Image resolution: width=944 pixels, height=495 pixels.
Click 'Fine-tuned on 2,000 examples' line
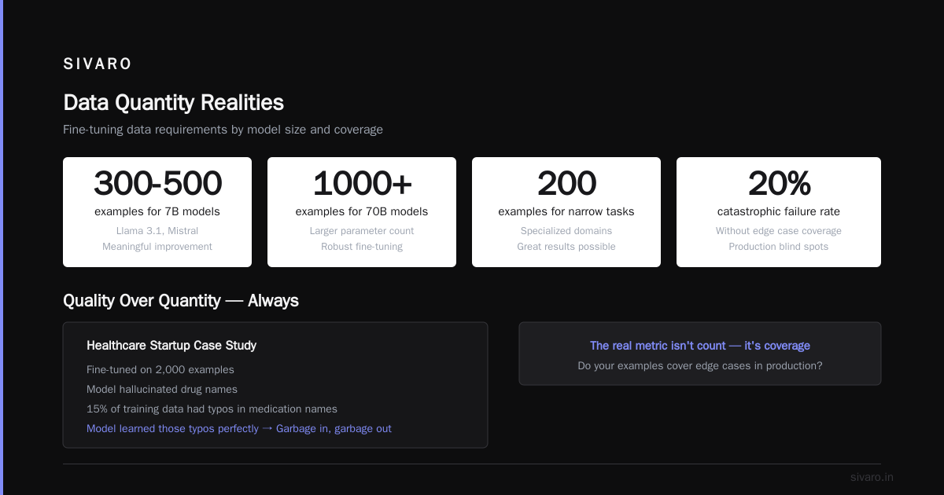point(160,369)
